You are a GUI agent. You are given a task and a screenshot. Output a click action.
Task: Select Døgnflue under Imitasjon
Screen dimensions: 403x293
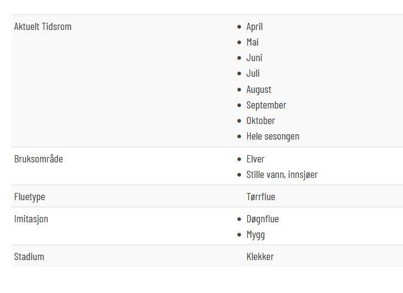[x=262, y=219]
